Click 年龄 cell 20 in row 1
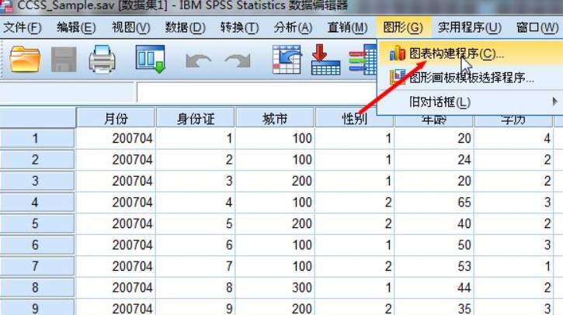Viewport: 563px width, 315px height. tap(434, 138)
